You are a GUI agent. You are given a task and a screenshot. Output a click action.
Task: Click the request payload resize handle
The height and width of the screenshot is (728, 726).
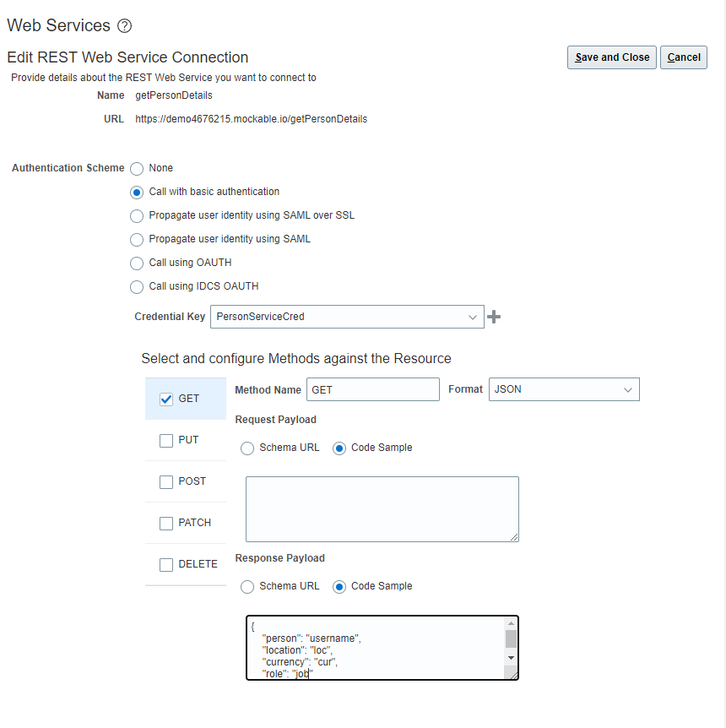coord(514,536)
